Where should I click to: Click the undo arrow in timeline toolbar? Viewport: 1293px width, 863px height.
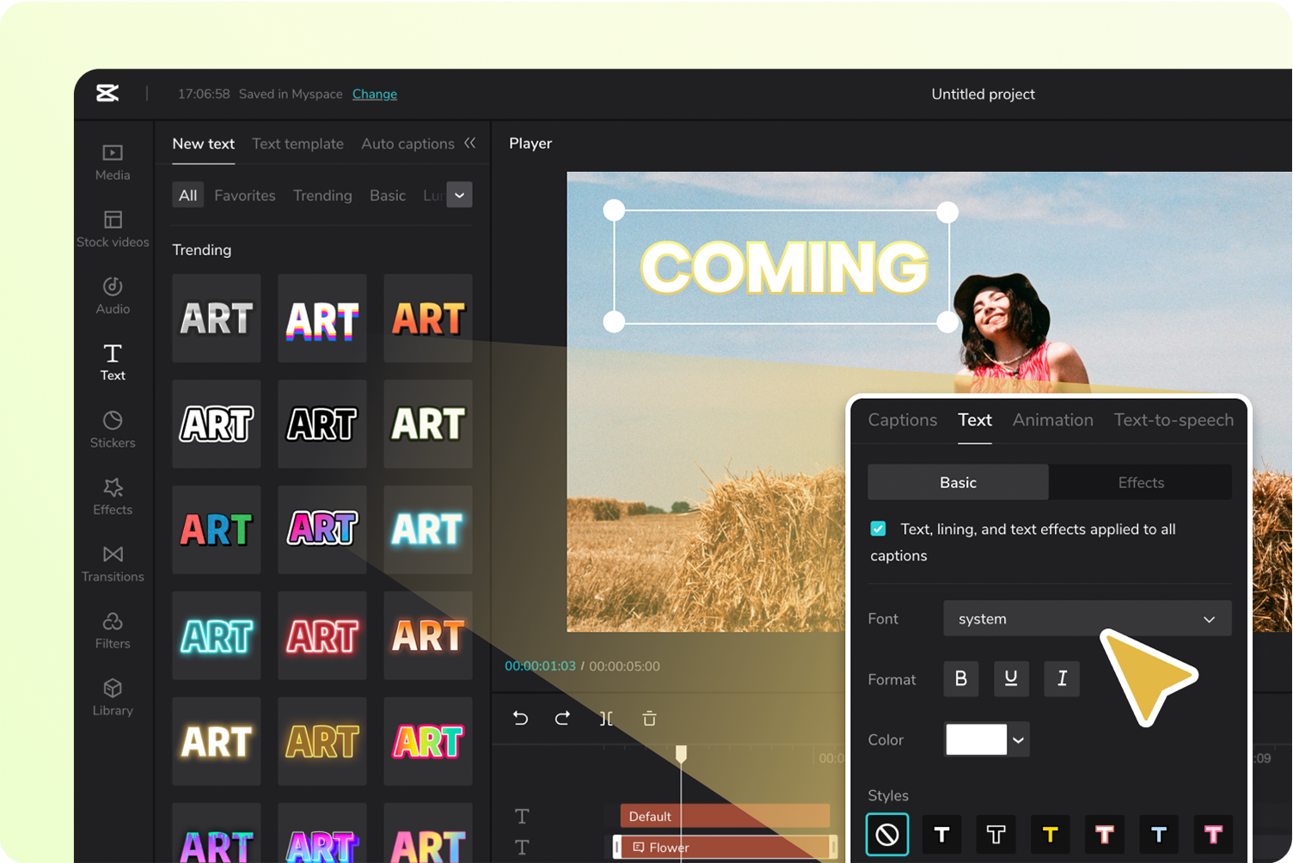point(521,718)
